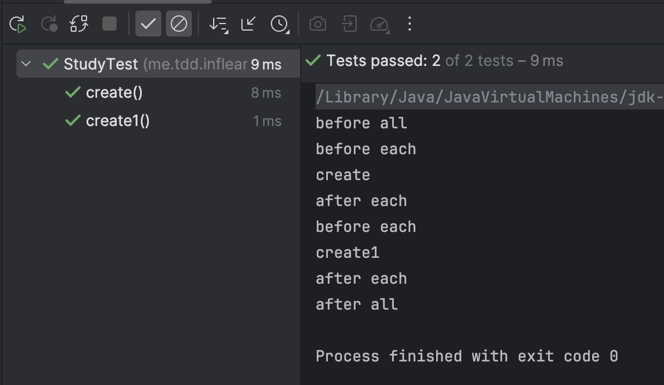Click the profiler speedometer icon
Viewport: 664px width, 385px height.
380,24
